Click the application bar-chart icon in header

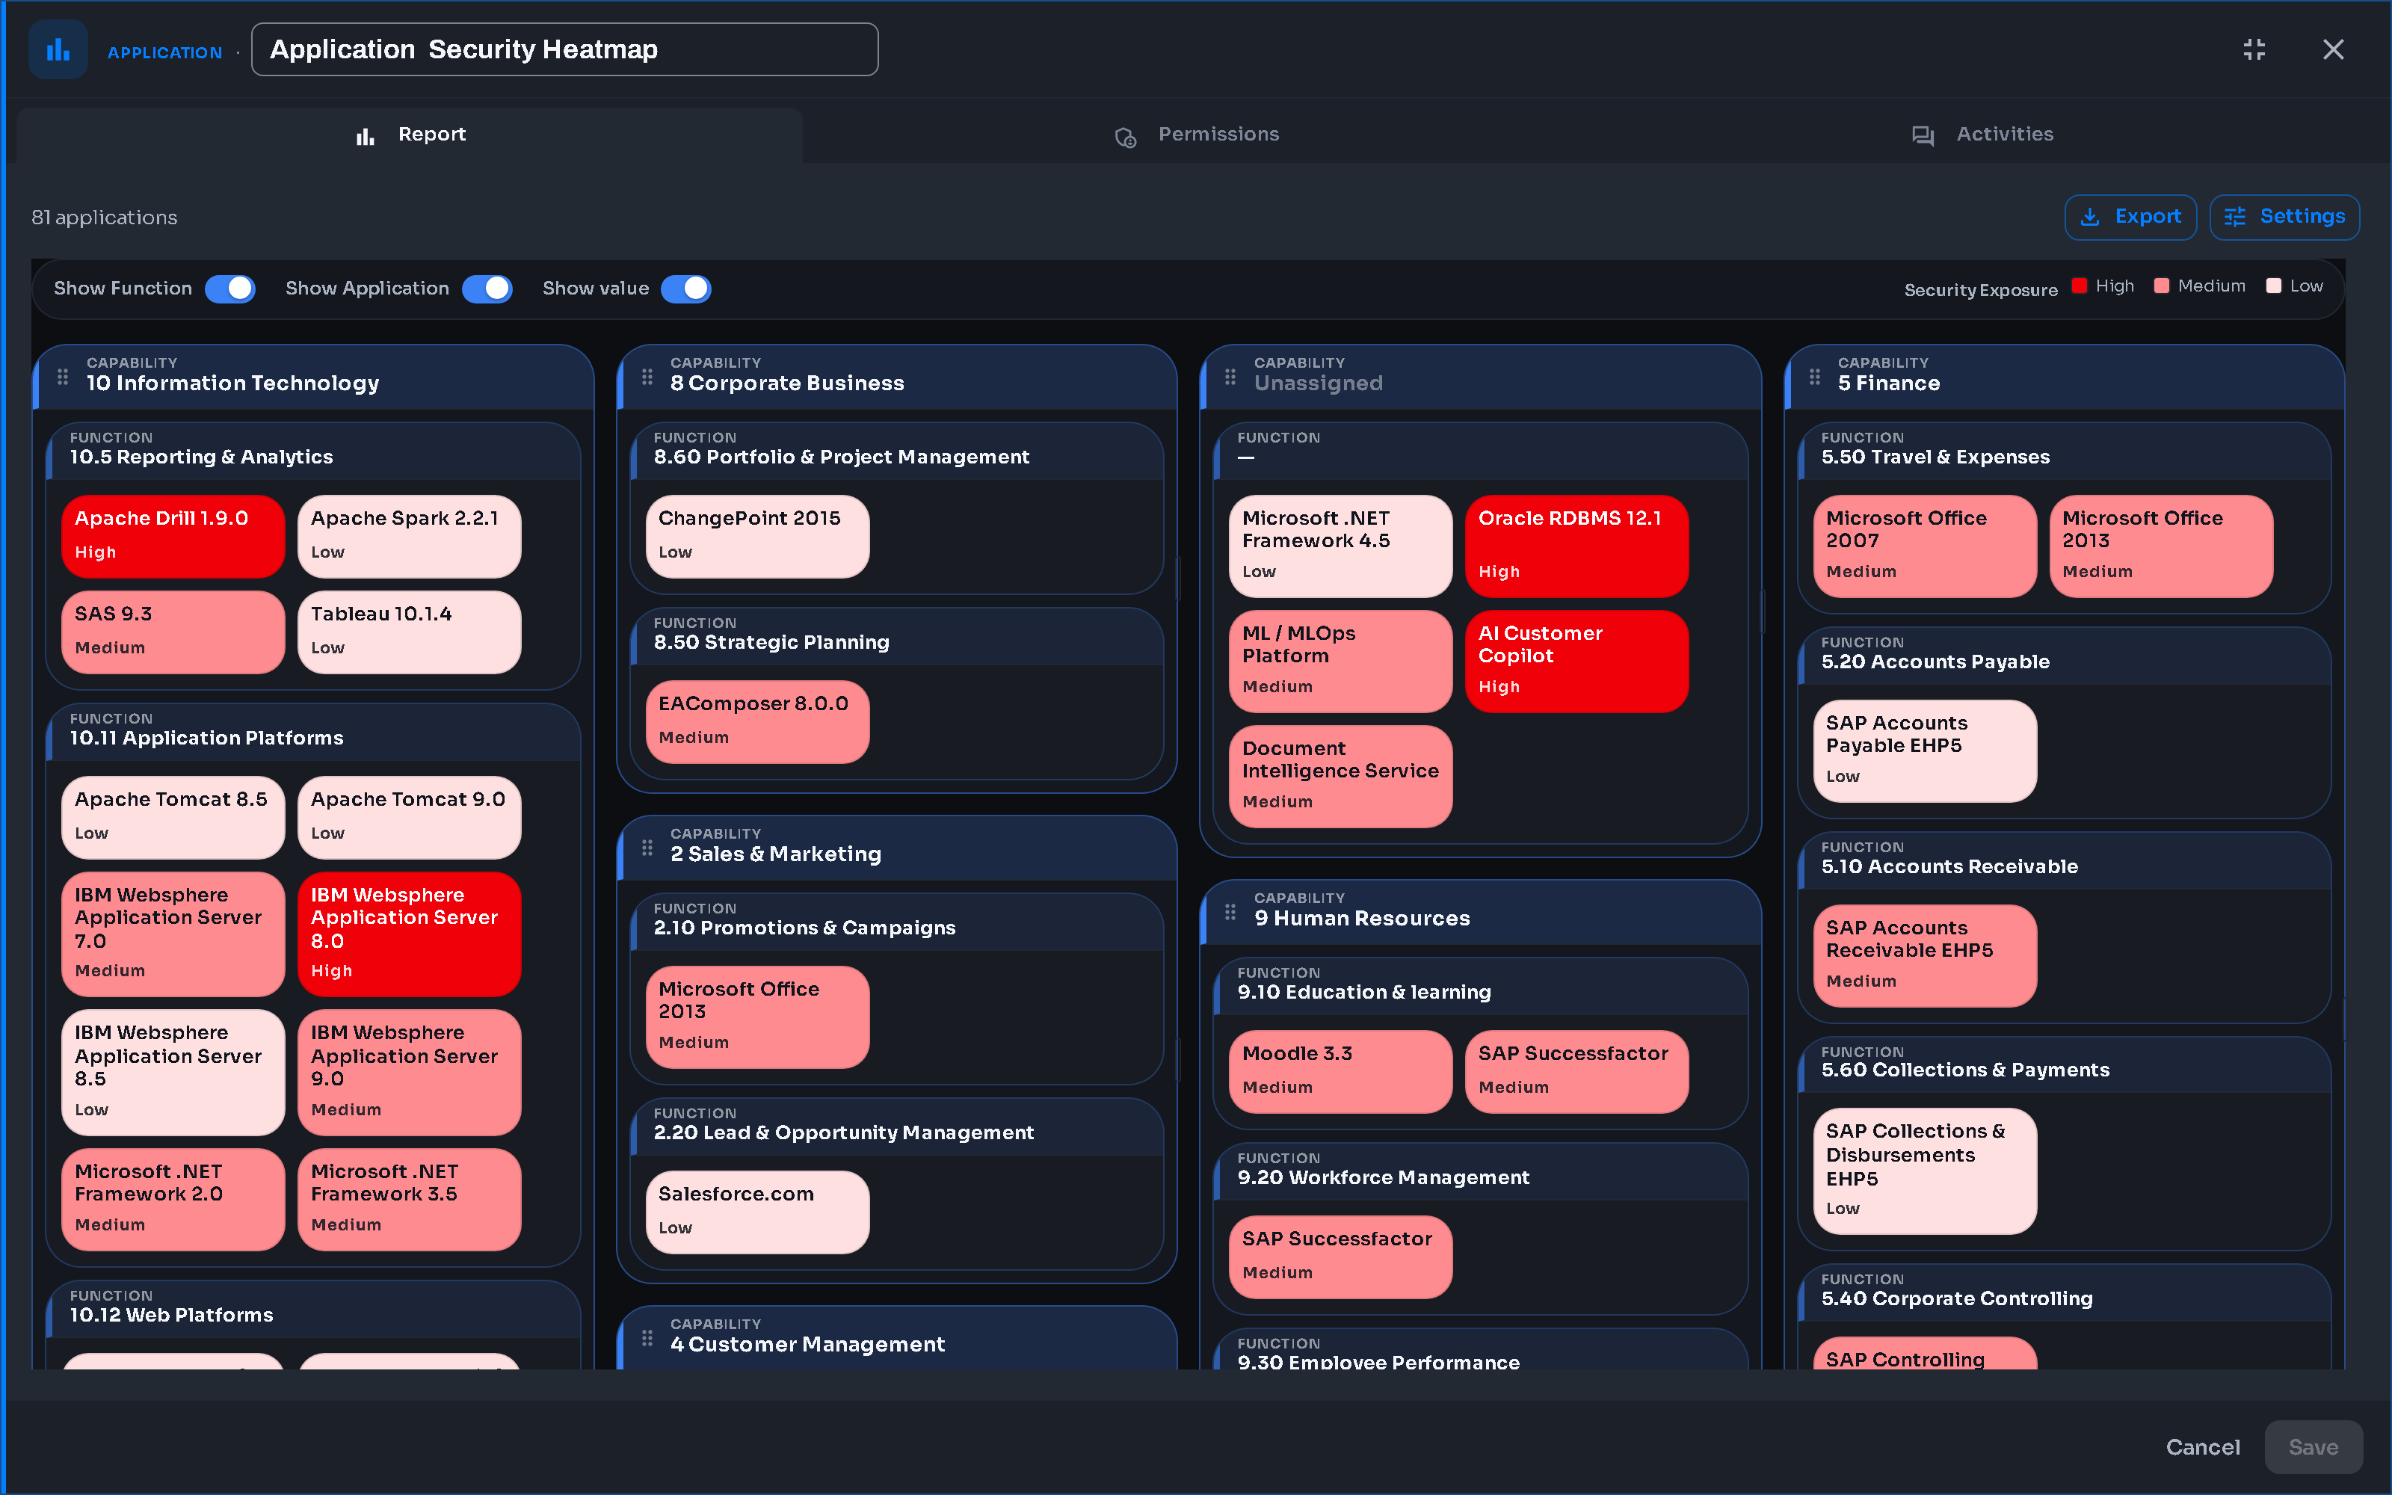(58, 49)
